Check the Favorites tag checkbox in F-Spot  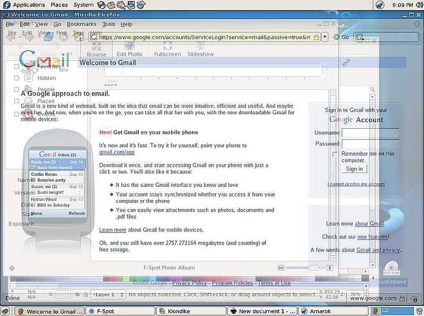[17, 67]
